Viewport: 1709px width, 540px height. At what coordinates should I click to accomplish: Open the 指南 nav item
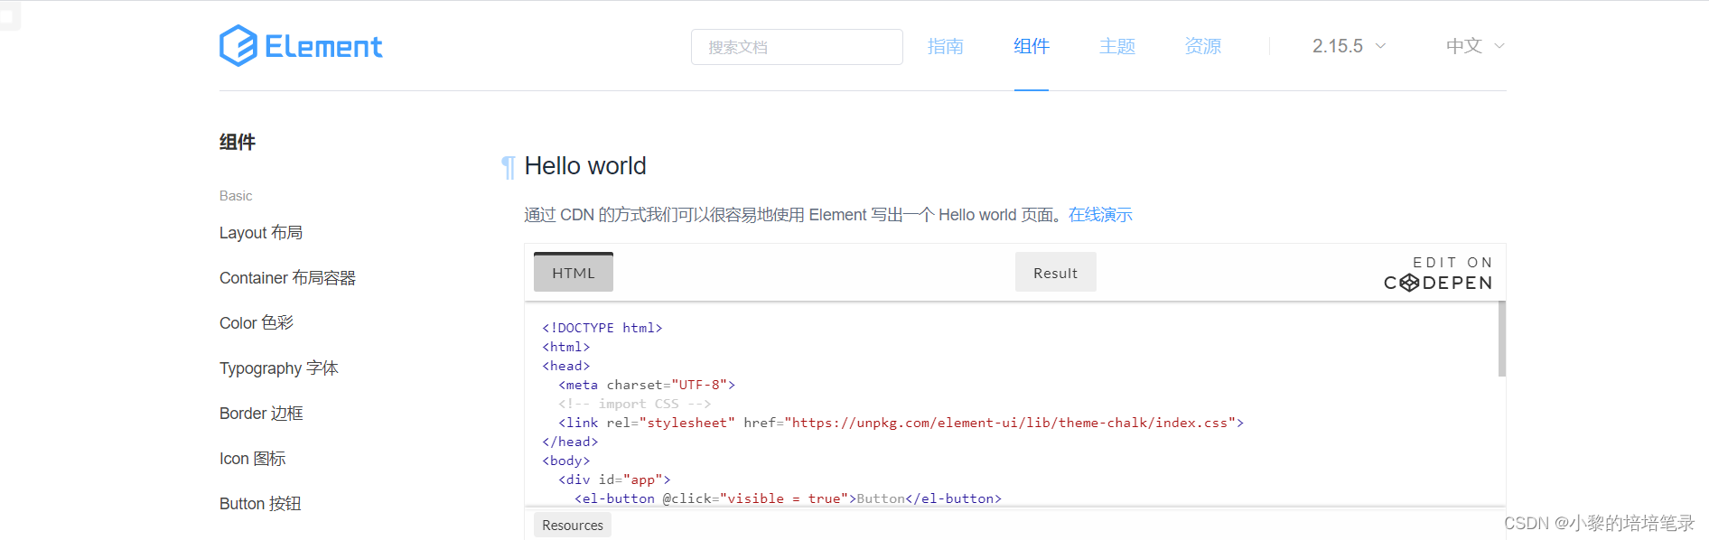click(x=945, y=46)
